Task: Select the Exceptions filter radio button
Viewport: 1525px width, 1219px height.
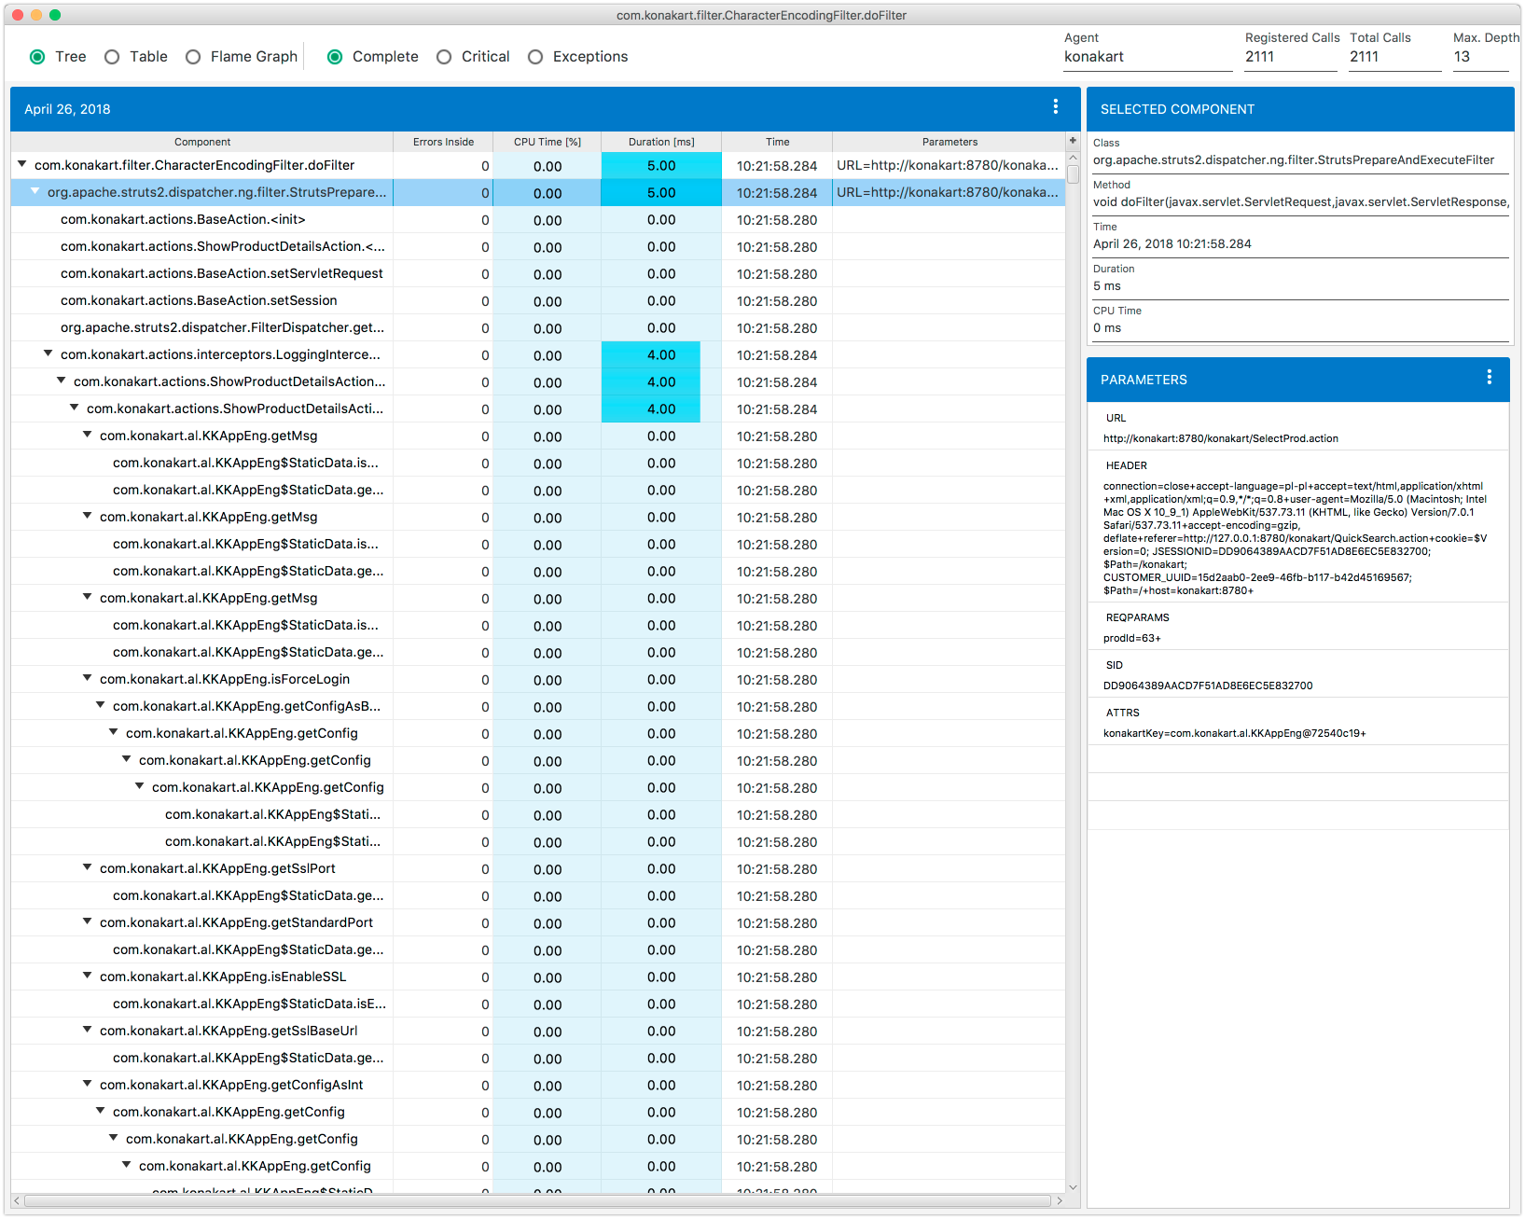Action: (535, 57)
